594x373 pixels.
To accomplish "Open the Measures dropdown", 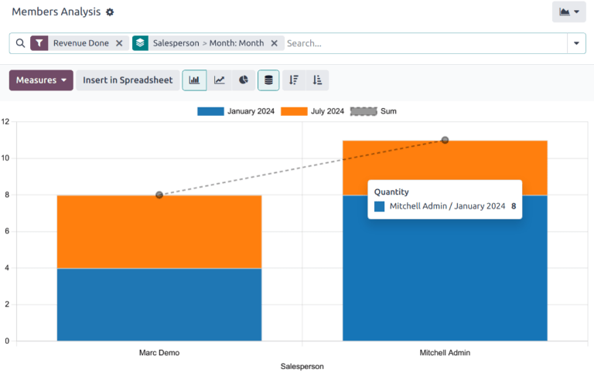I will pos(41,80).
